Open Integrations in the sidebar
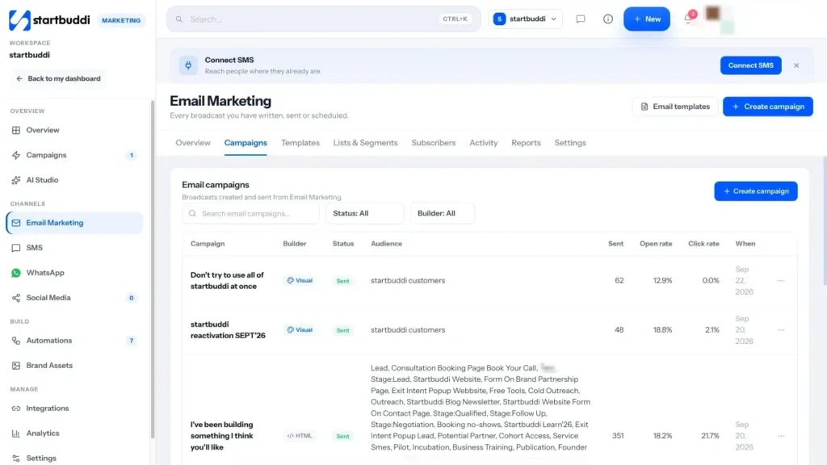This screenshot has width=827, height=465. pos(73,408)
